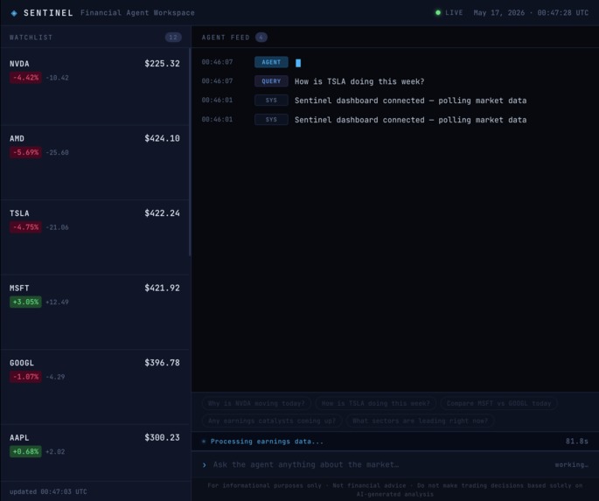Image resolution: width=599 pixels, height=501 pixels.
Task: Select the GOOGL ticker label
Action: [22, 363]
